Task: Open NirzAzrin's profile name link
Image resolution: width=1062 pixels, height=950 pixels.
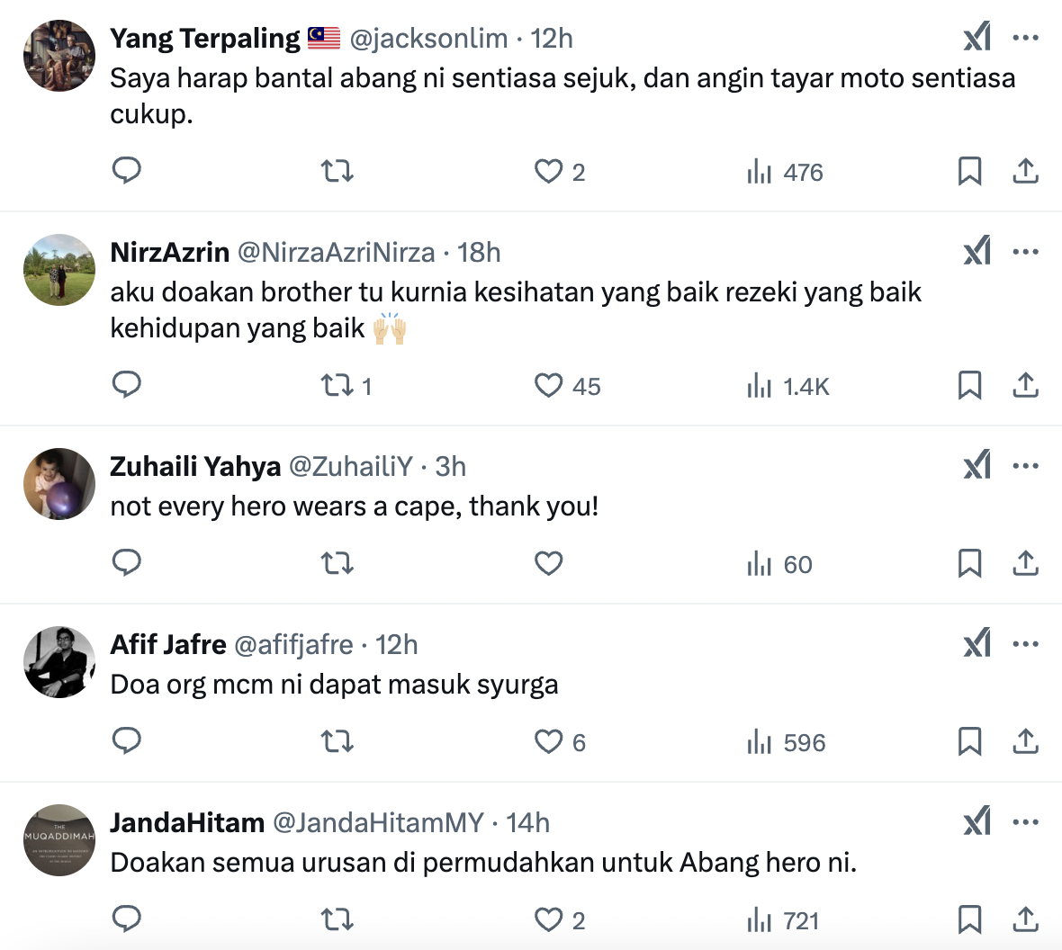Action: (169, 253)
